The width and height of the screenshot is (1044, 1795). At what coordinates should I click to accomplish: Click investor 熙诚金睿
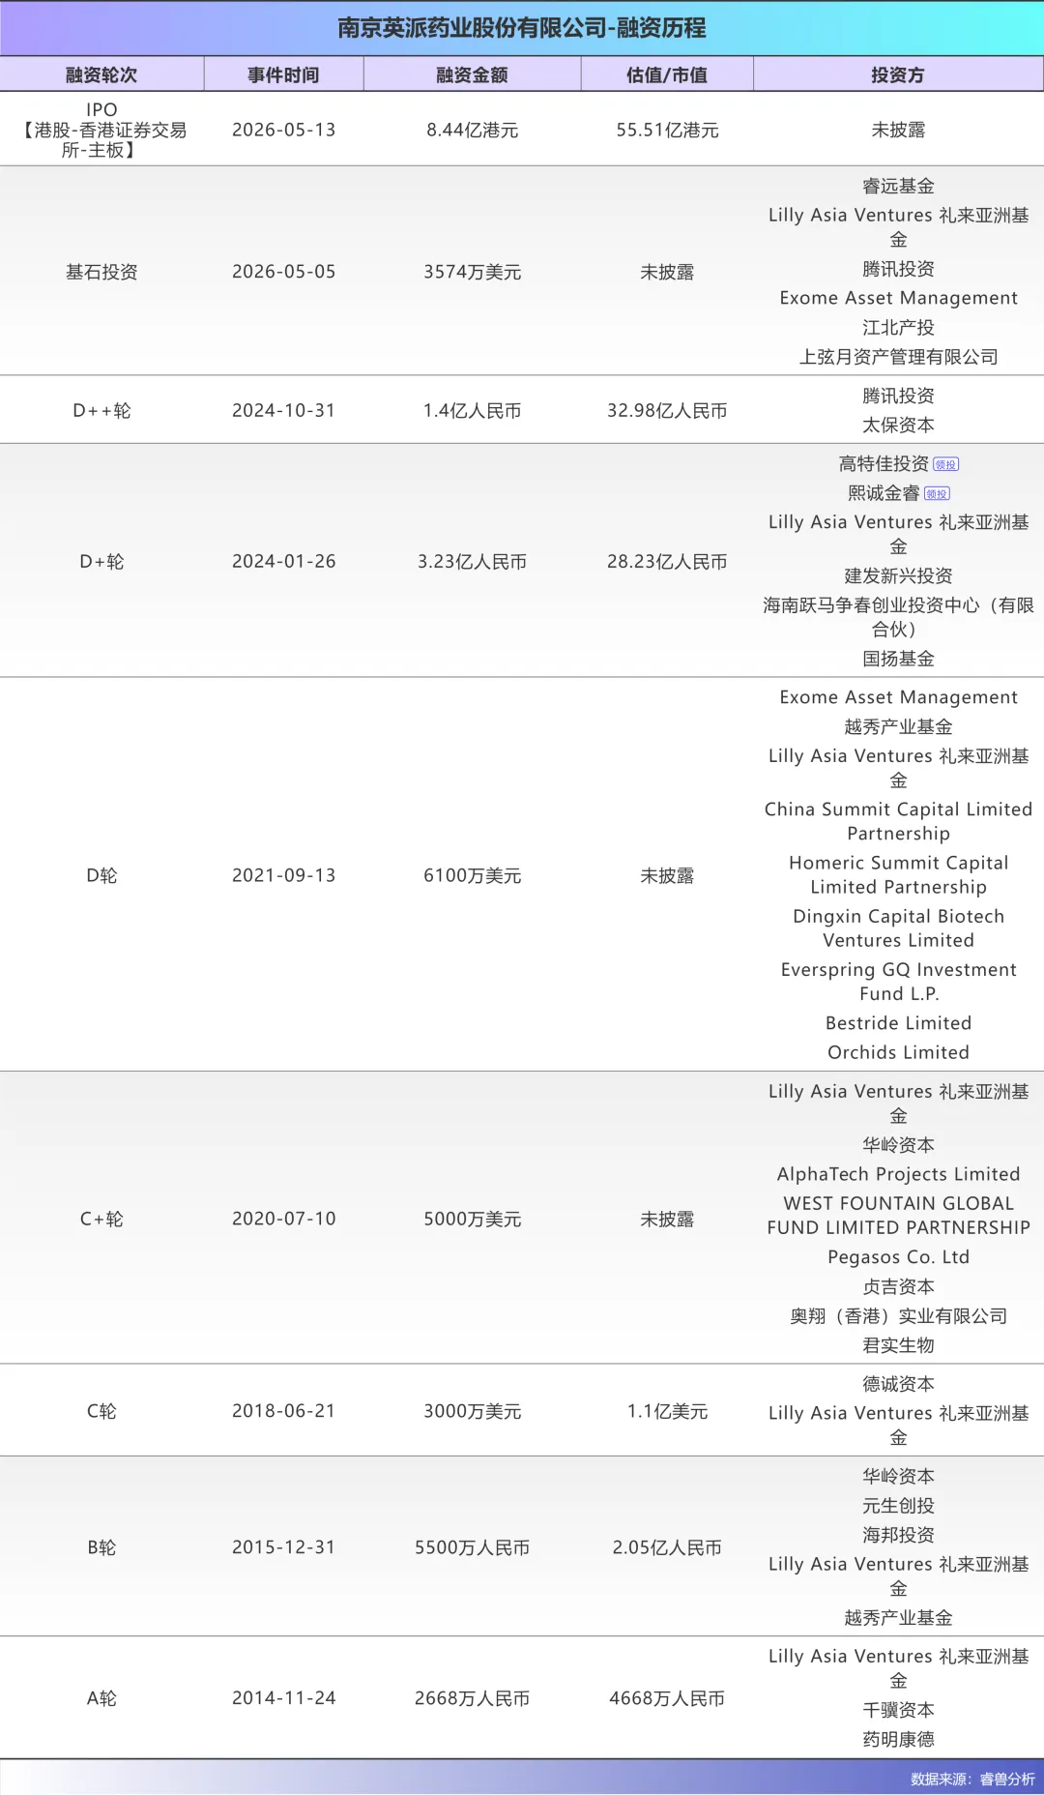(884, 493)
